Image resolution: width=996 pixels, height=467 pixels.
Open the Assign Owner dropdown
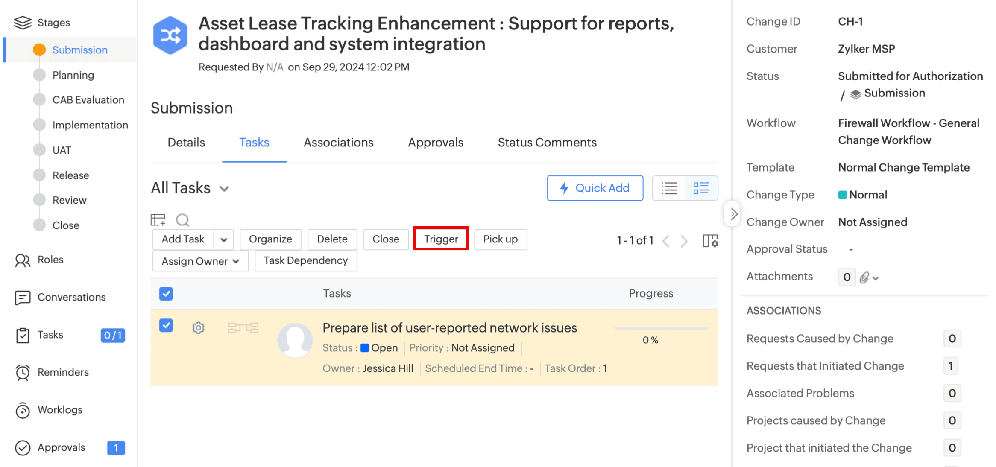(200, 261)
